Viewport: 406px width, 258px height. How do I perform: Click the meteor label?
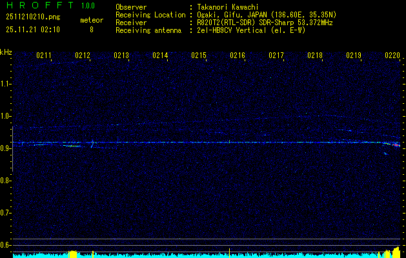coord(92,20)
